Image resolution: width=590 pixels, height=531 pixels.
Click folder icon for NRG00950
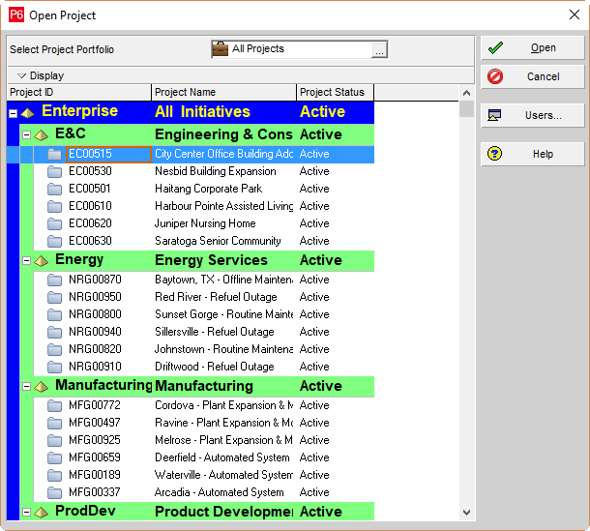click(54, 297)
